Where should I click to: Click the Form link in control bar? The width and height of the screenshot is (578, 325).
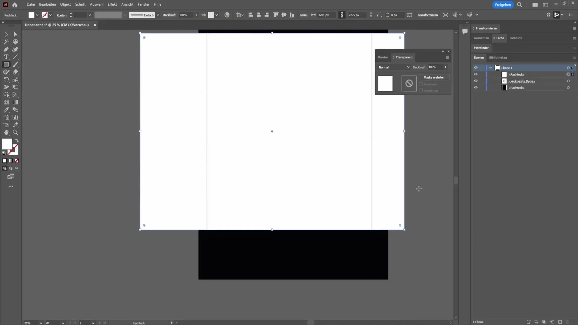click(303, 15)
